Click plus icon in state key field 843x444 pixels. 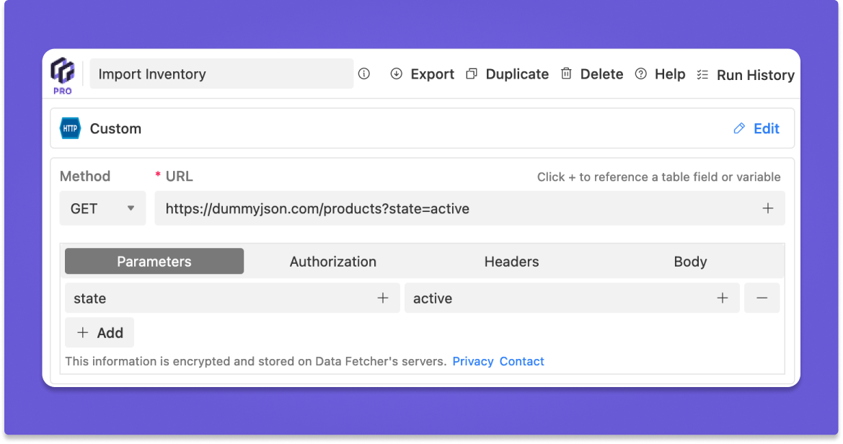[x=383, y=298]
